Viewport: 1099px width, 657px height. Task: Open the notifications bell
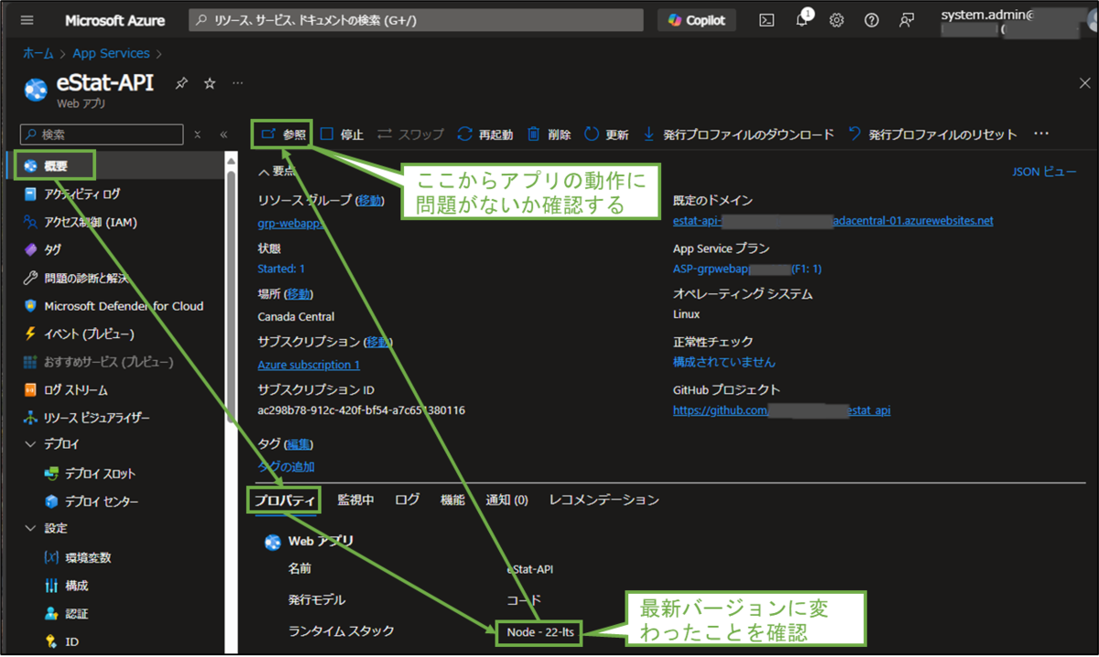[802, 20]
